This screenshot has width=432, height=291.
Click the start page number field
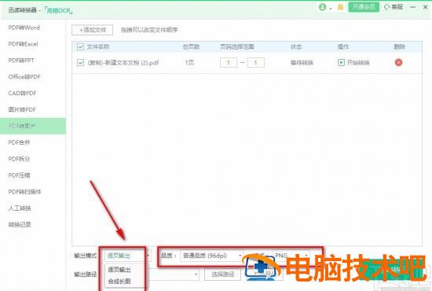click(229, 63)
